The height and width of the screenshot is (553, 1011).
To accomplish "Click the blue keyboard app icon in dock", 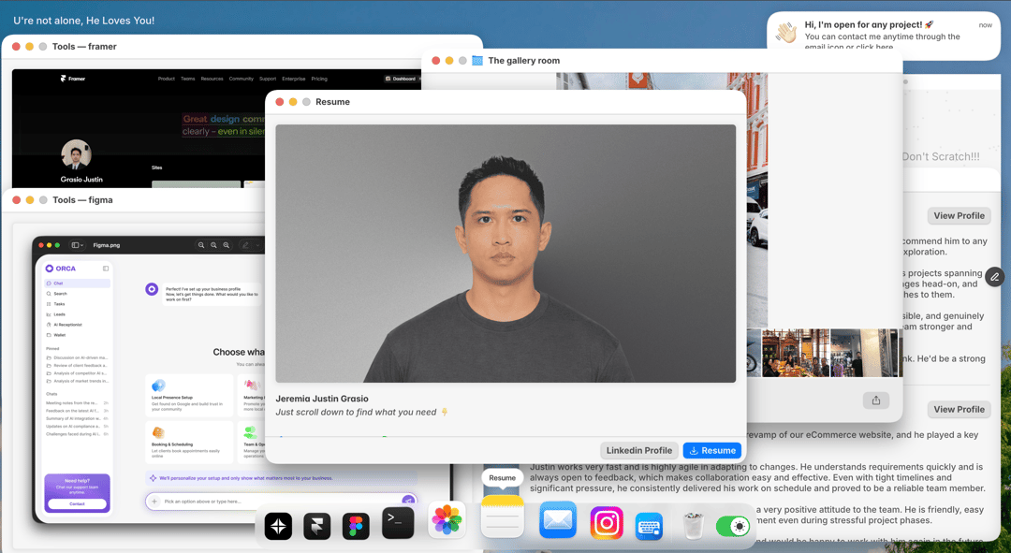I will [x=649, y=526].
